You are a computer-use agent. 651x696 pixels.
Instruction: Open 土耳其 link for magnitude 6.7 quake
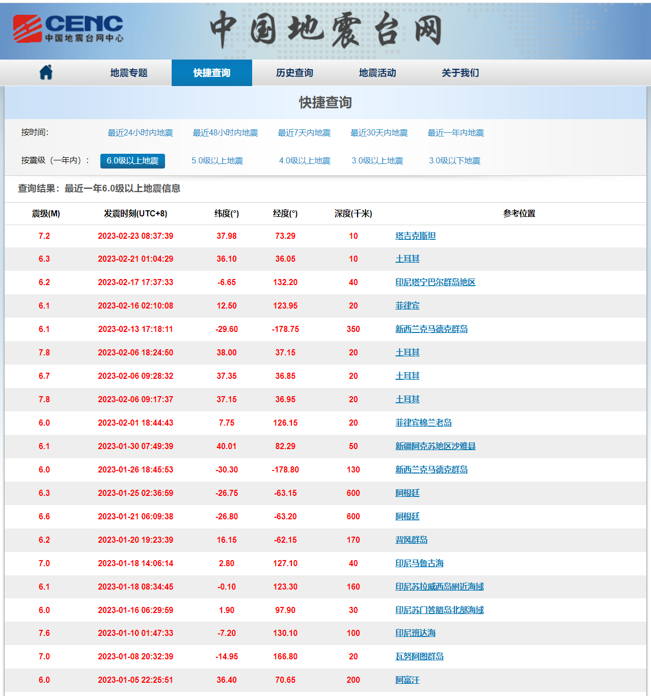408,376
